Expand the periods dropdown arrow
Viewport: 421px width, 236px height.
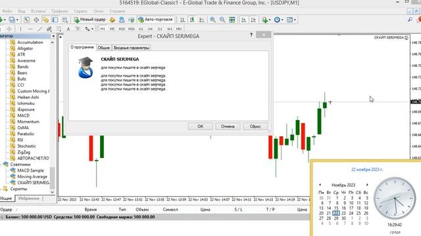tap(282, 20)
